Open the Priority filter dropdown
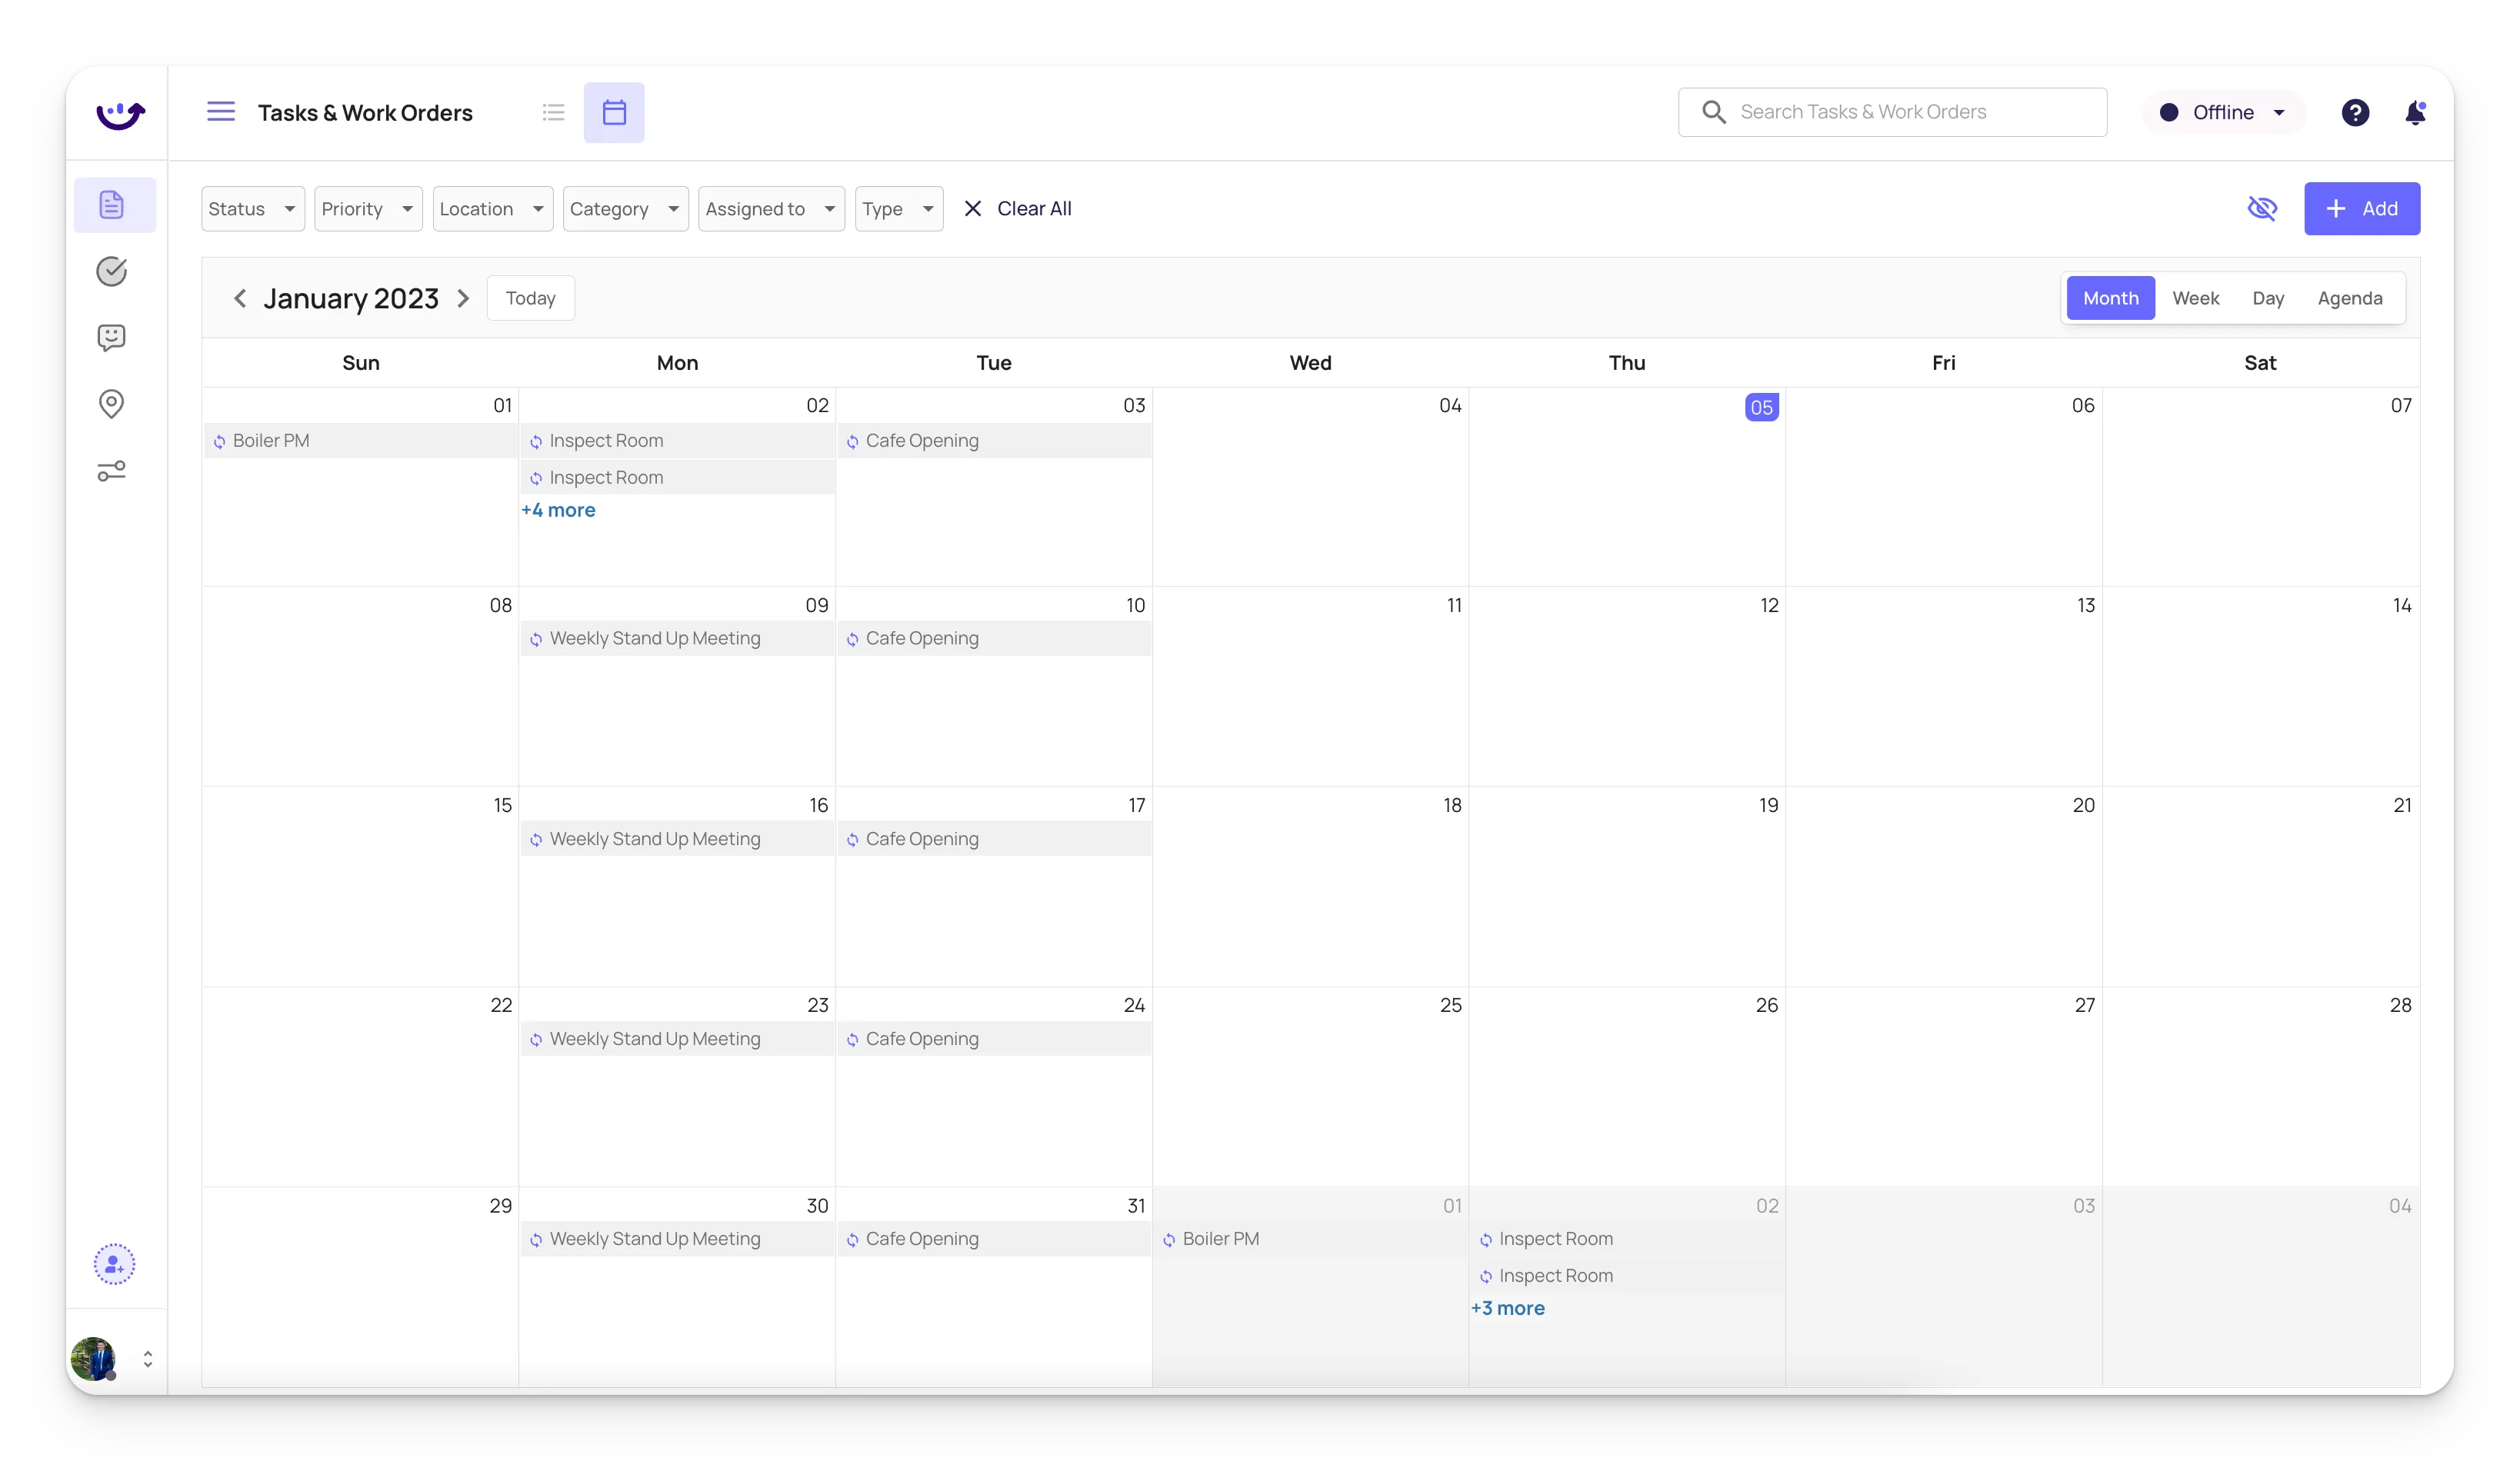The height and width of the screenshot is (1461, 2520). (368, 209)
